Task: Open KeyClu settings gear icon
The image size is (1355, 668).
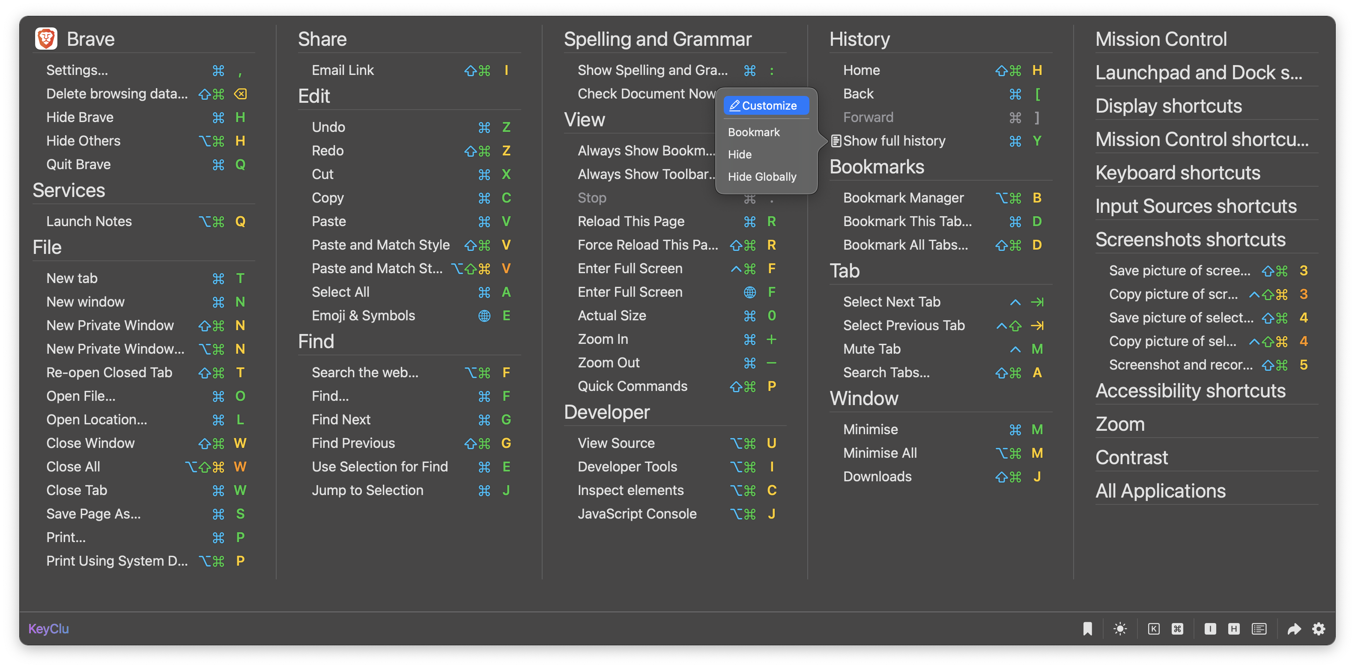Action: point(1319,629)
